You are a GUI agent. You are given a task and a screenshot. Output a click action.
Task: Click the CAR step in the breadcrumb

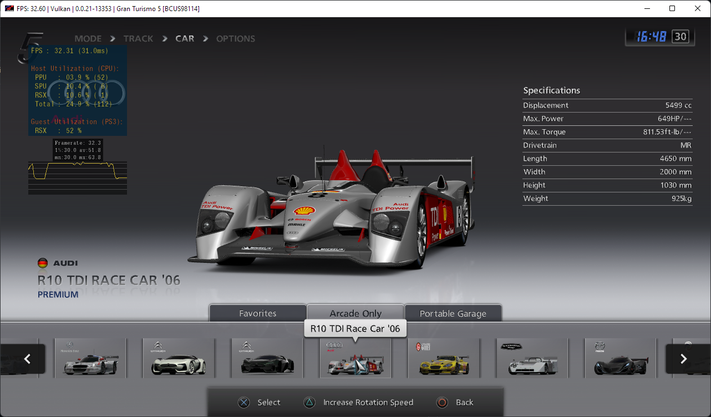[x=185, y=39]
